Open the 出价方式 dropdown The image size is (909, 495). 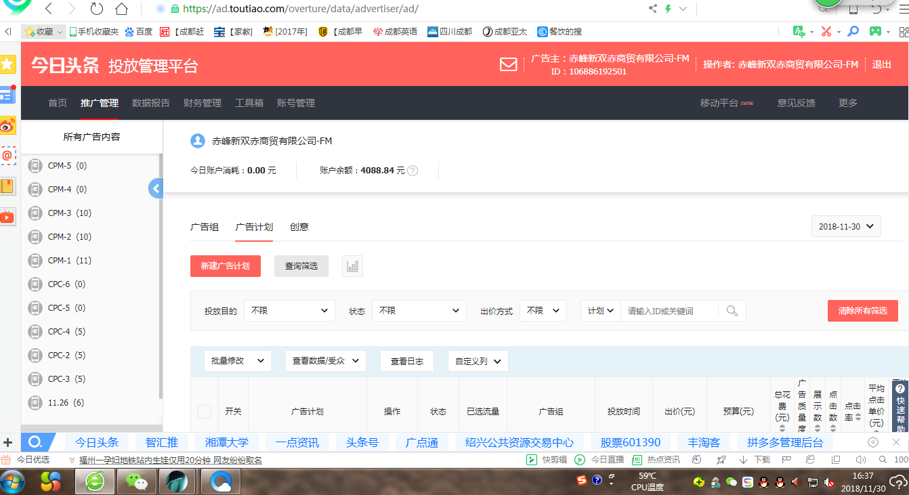pos(543,311)
